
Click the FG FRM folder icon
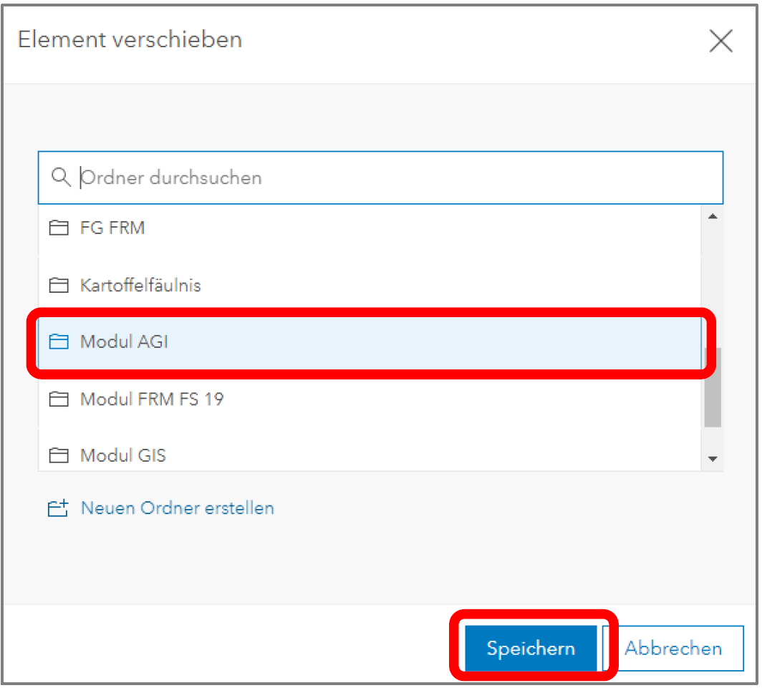(x=57, y=228)
